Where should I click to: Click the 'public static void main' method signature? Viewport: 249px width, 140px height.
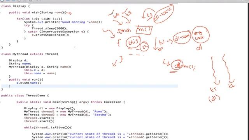point(71,102)
